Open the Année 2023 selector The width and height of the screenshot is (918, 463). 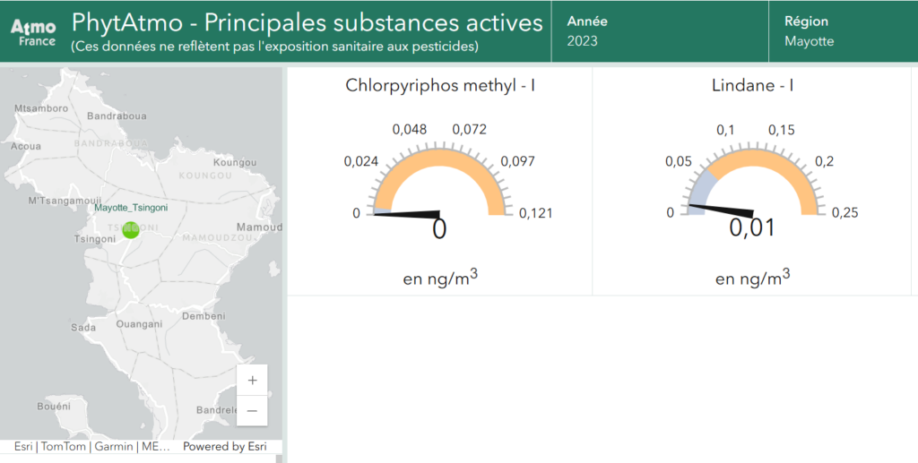point(659,31)
